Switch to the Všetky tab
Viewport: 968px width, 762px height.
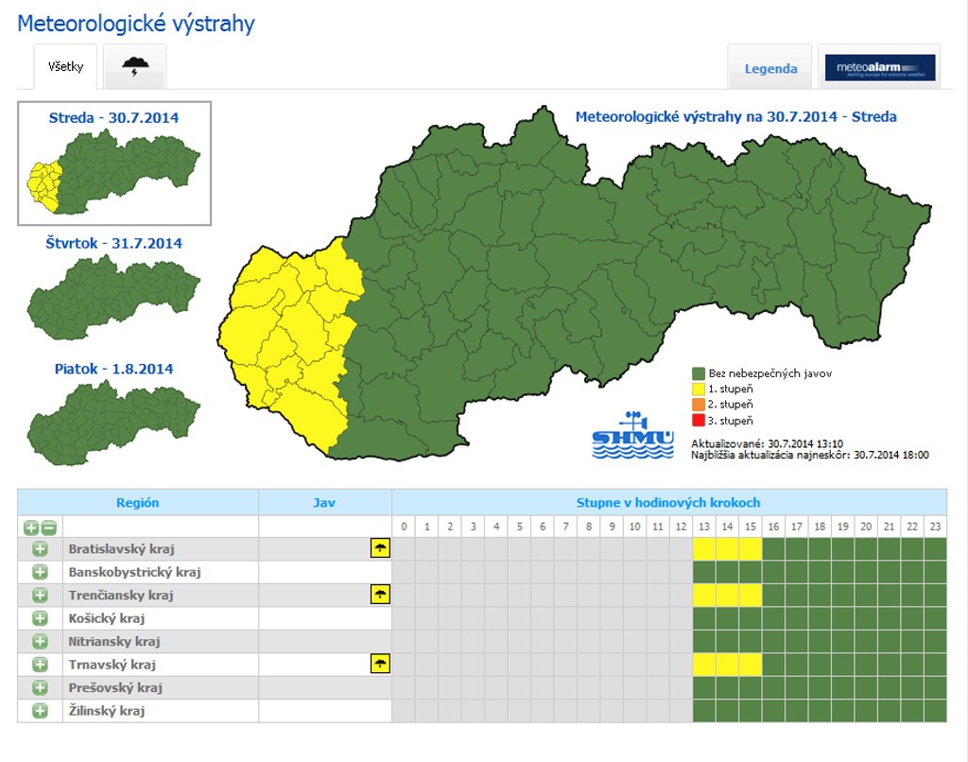(66, 67)
